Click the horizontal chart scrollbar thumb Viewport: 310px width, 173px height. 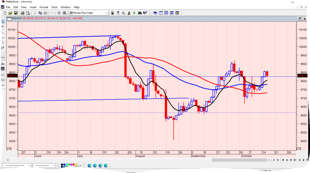coord(240,160)
